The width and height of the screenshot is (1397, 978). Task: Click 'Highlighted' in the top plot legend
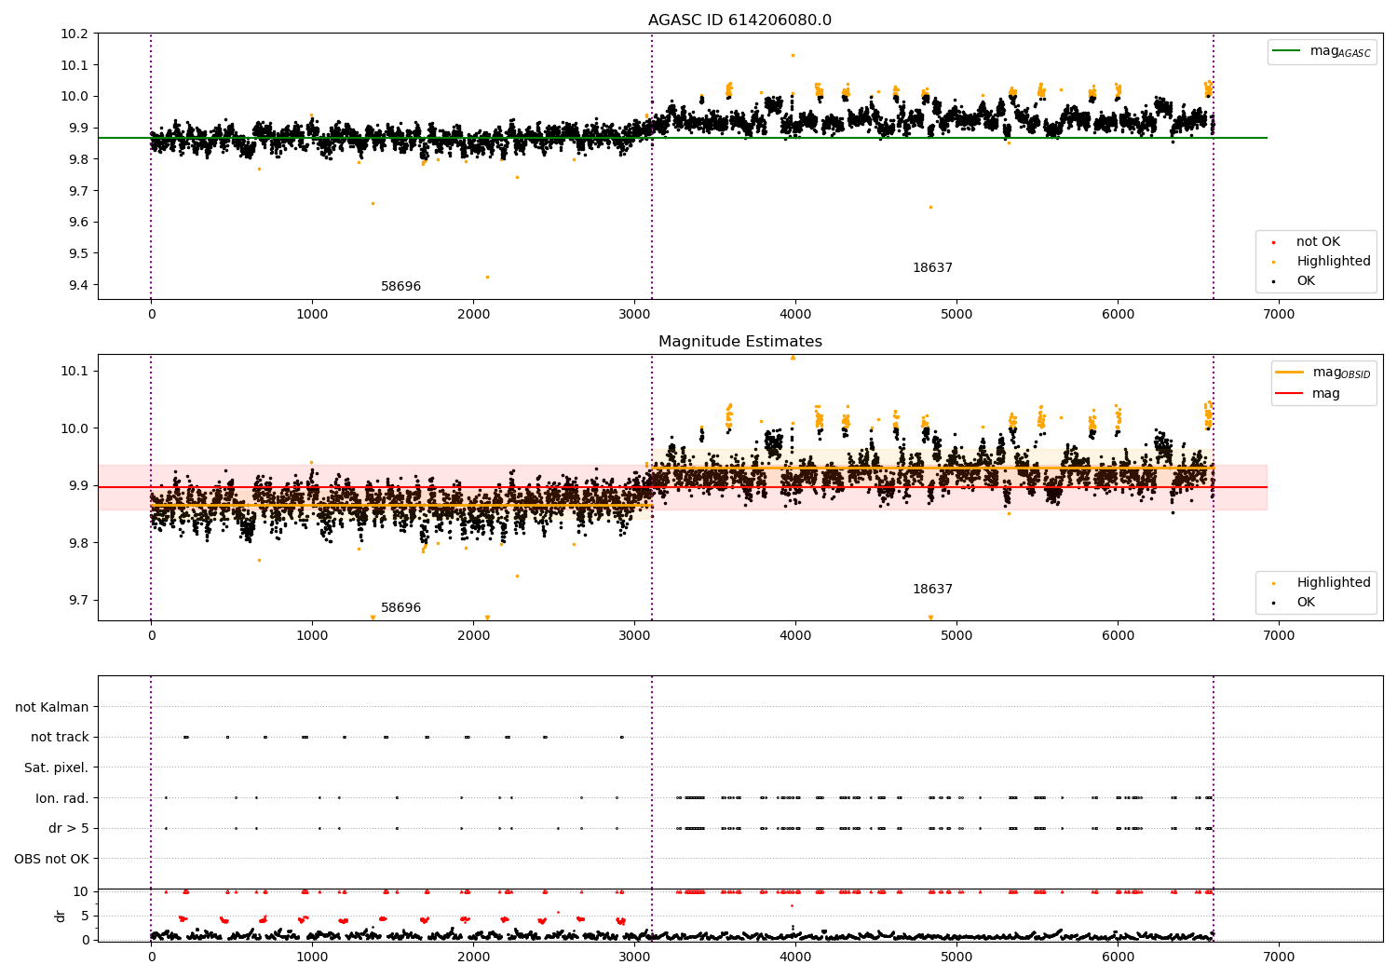(1334, 262)
